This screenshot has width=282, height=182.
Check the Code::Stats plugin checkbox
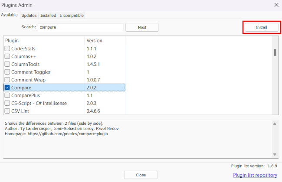click(x=7, y=49)
